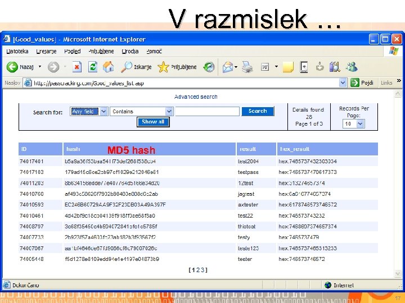Open the Messenger people icon
Image resolution: width=405 pixels, height=303 pixels.
[x=352, y=67]
